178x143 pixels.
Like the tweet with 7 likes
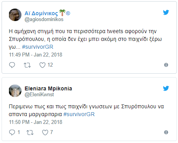pyautogui.click(x=45, y=132)
